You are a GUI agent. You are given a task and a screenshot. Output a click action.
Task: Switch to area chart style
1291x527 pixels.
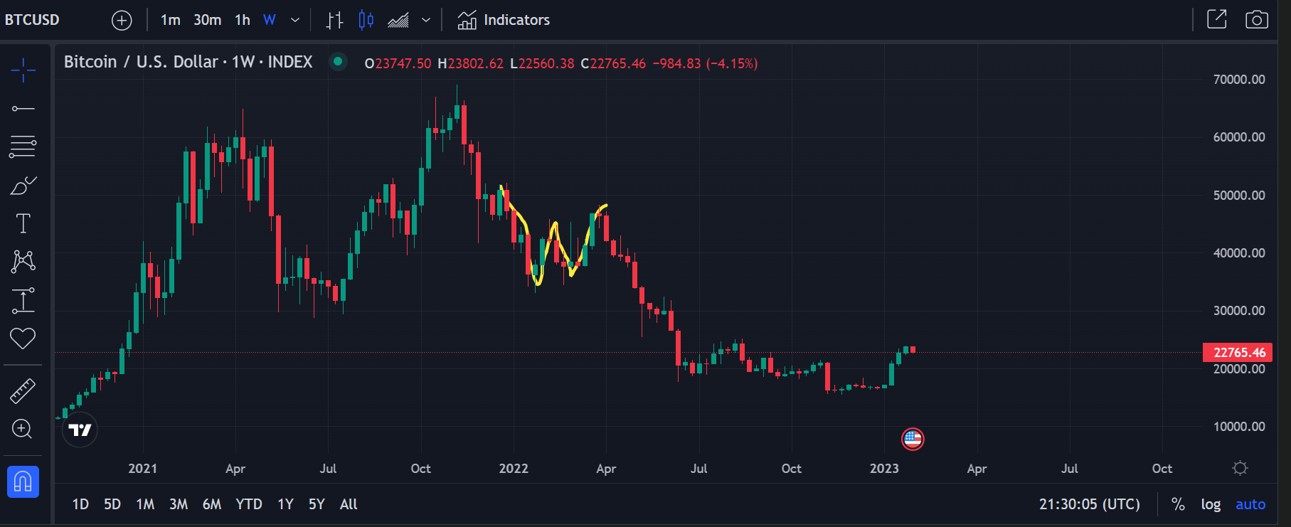(398, 21)
